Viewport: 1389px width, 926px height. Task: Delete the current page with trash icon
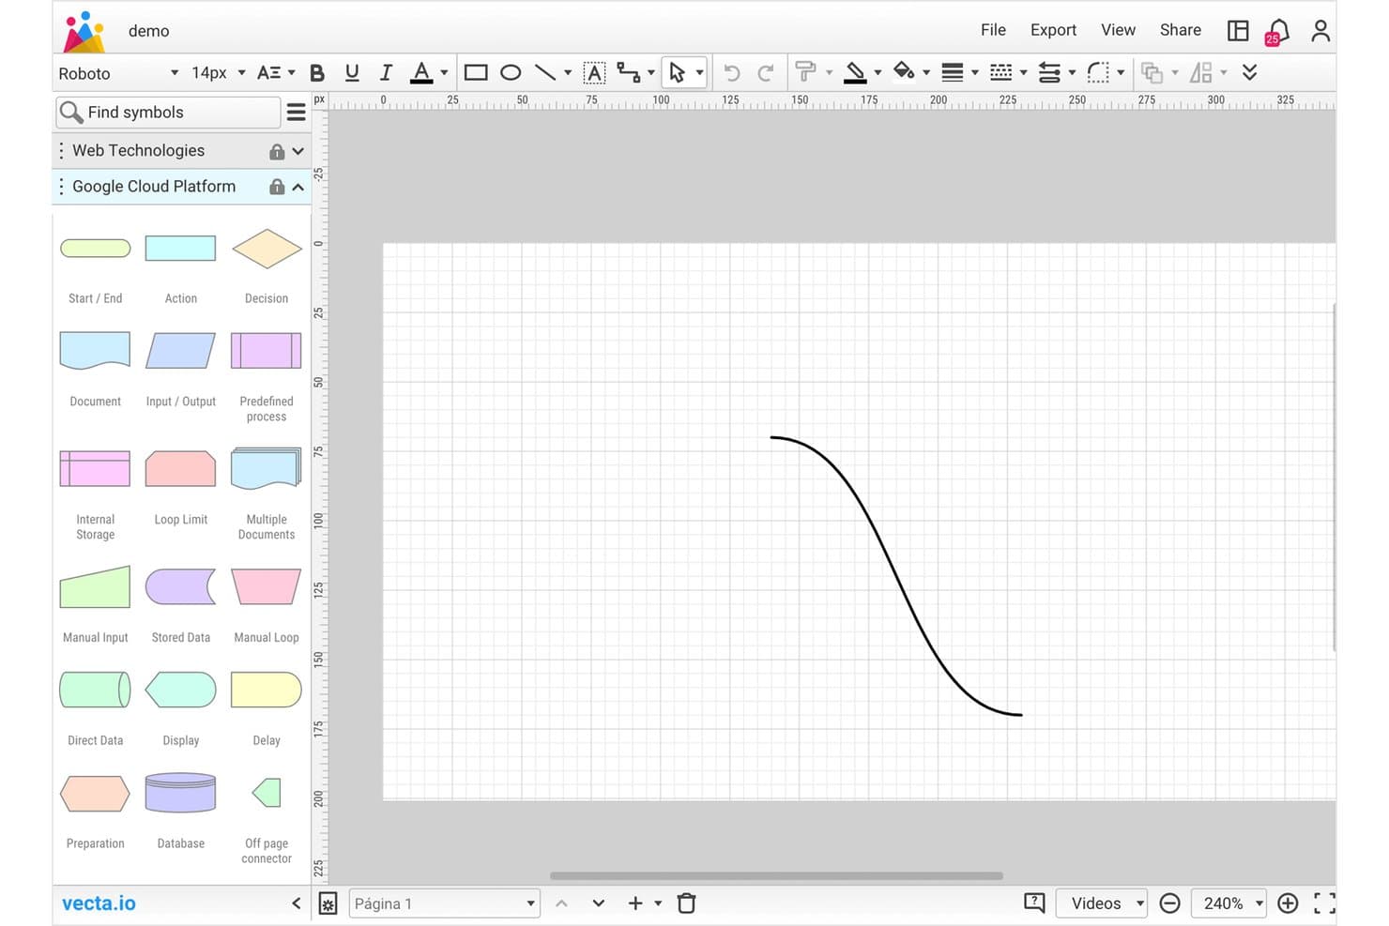point(687,903)
